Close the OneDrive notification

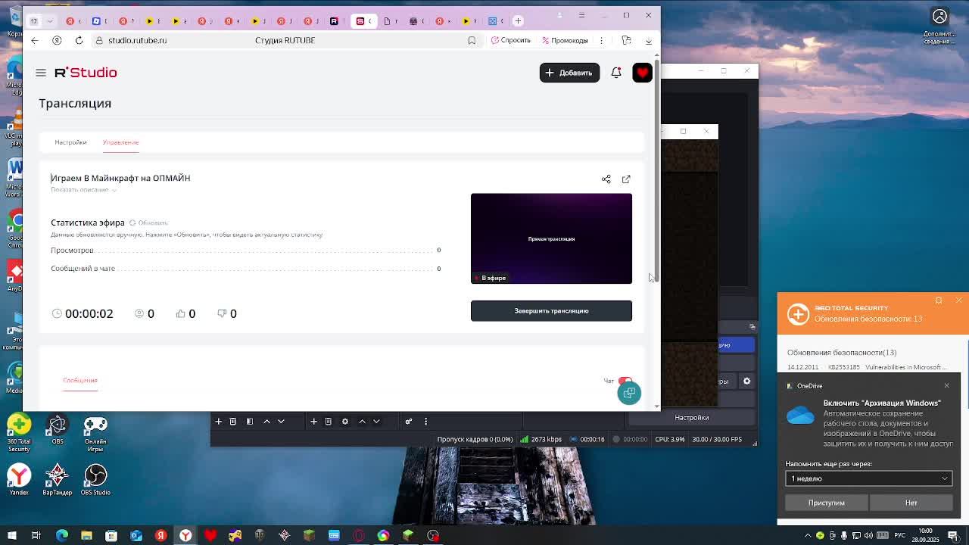click(x=946, y=386)
